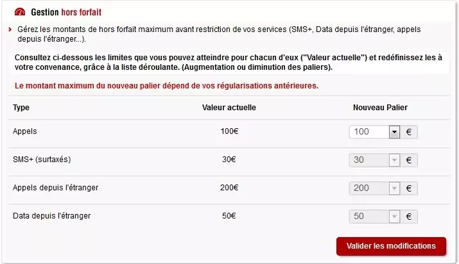Select the Data depuis l'étranger row label
459x264 pixels.
(51, 216)
